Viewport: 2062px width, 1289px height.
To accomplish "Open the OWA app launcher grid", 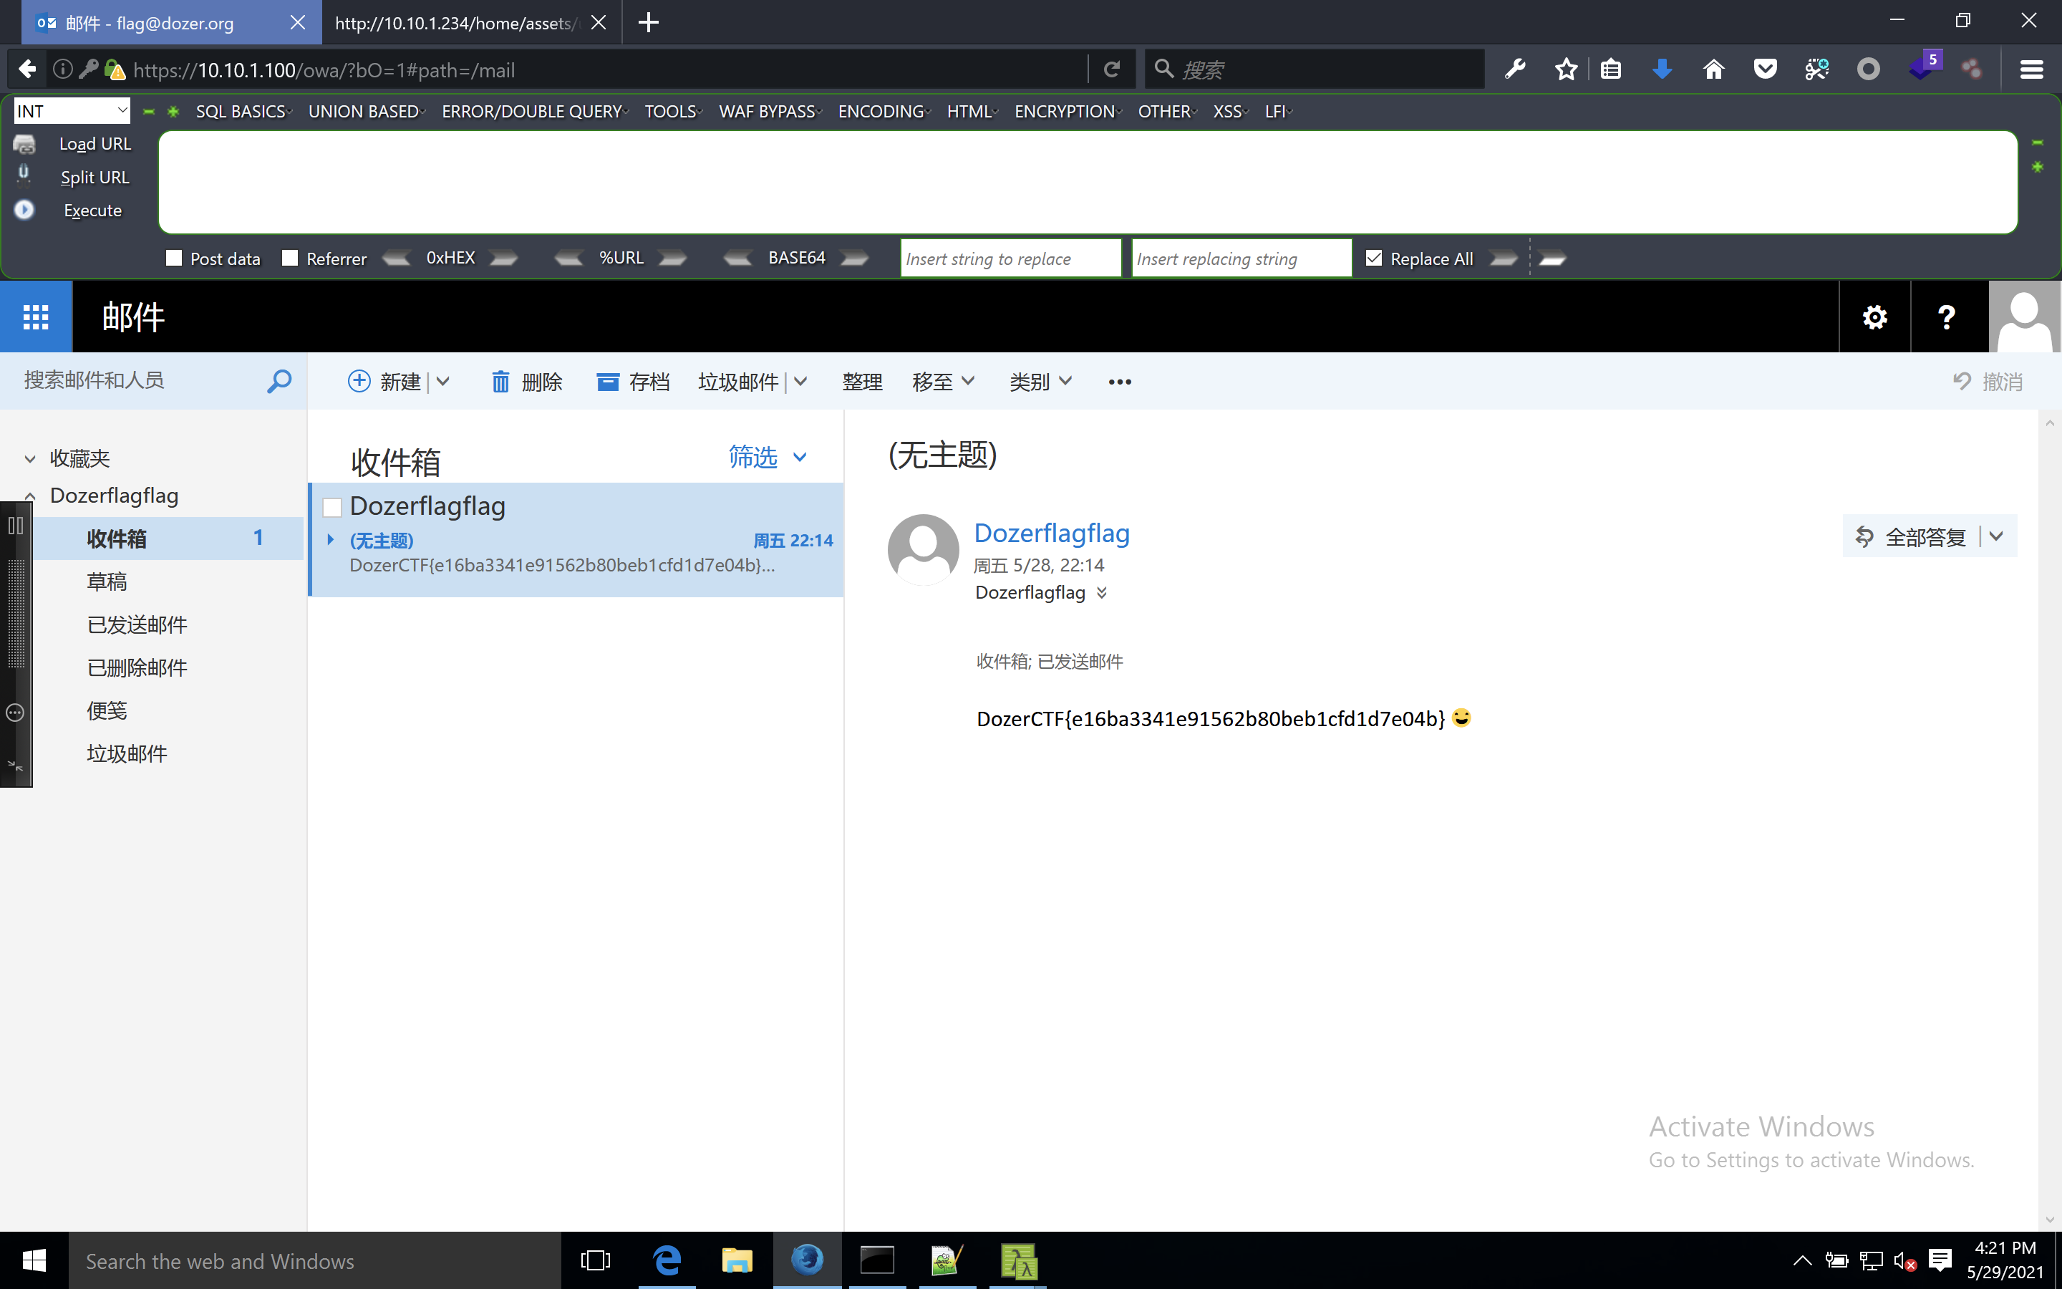I will [36, 317].
